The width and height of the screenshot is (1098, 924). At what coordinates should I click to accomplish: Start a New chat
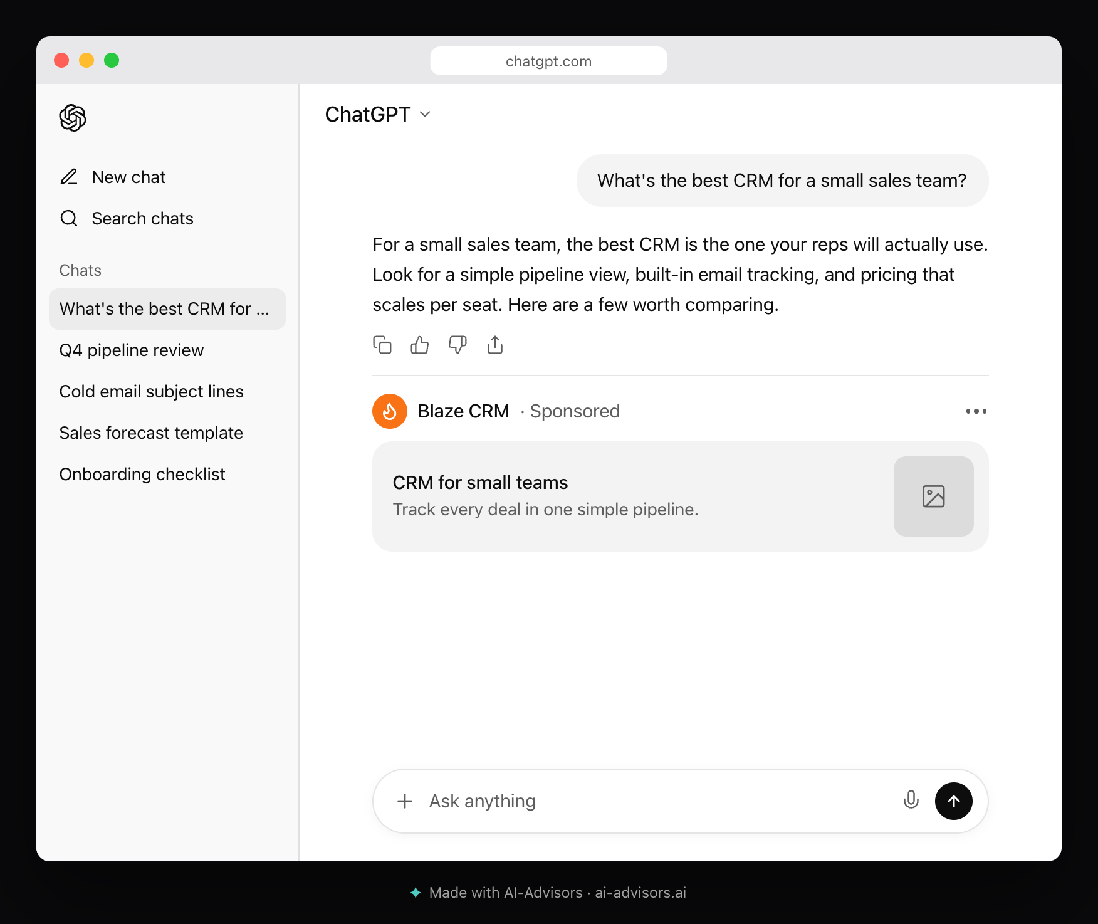click(x=113, y=177)
